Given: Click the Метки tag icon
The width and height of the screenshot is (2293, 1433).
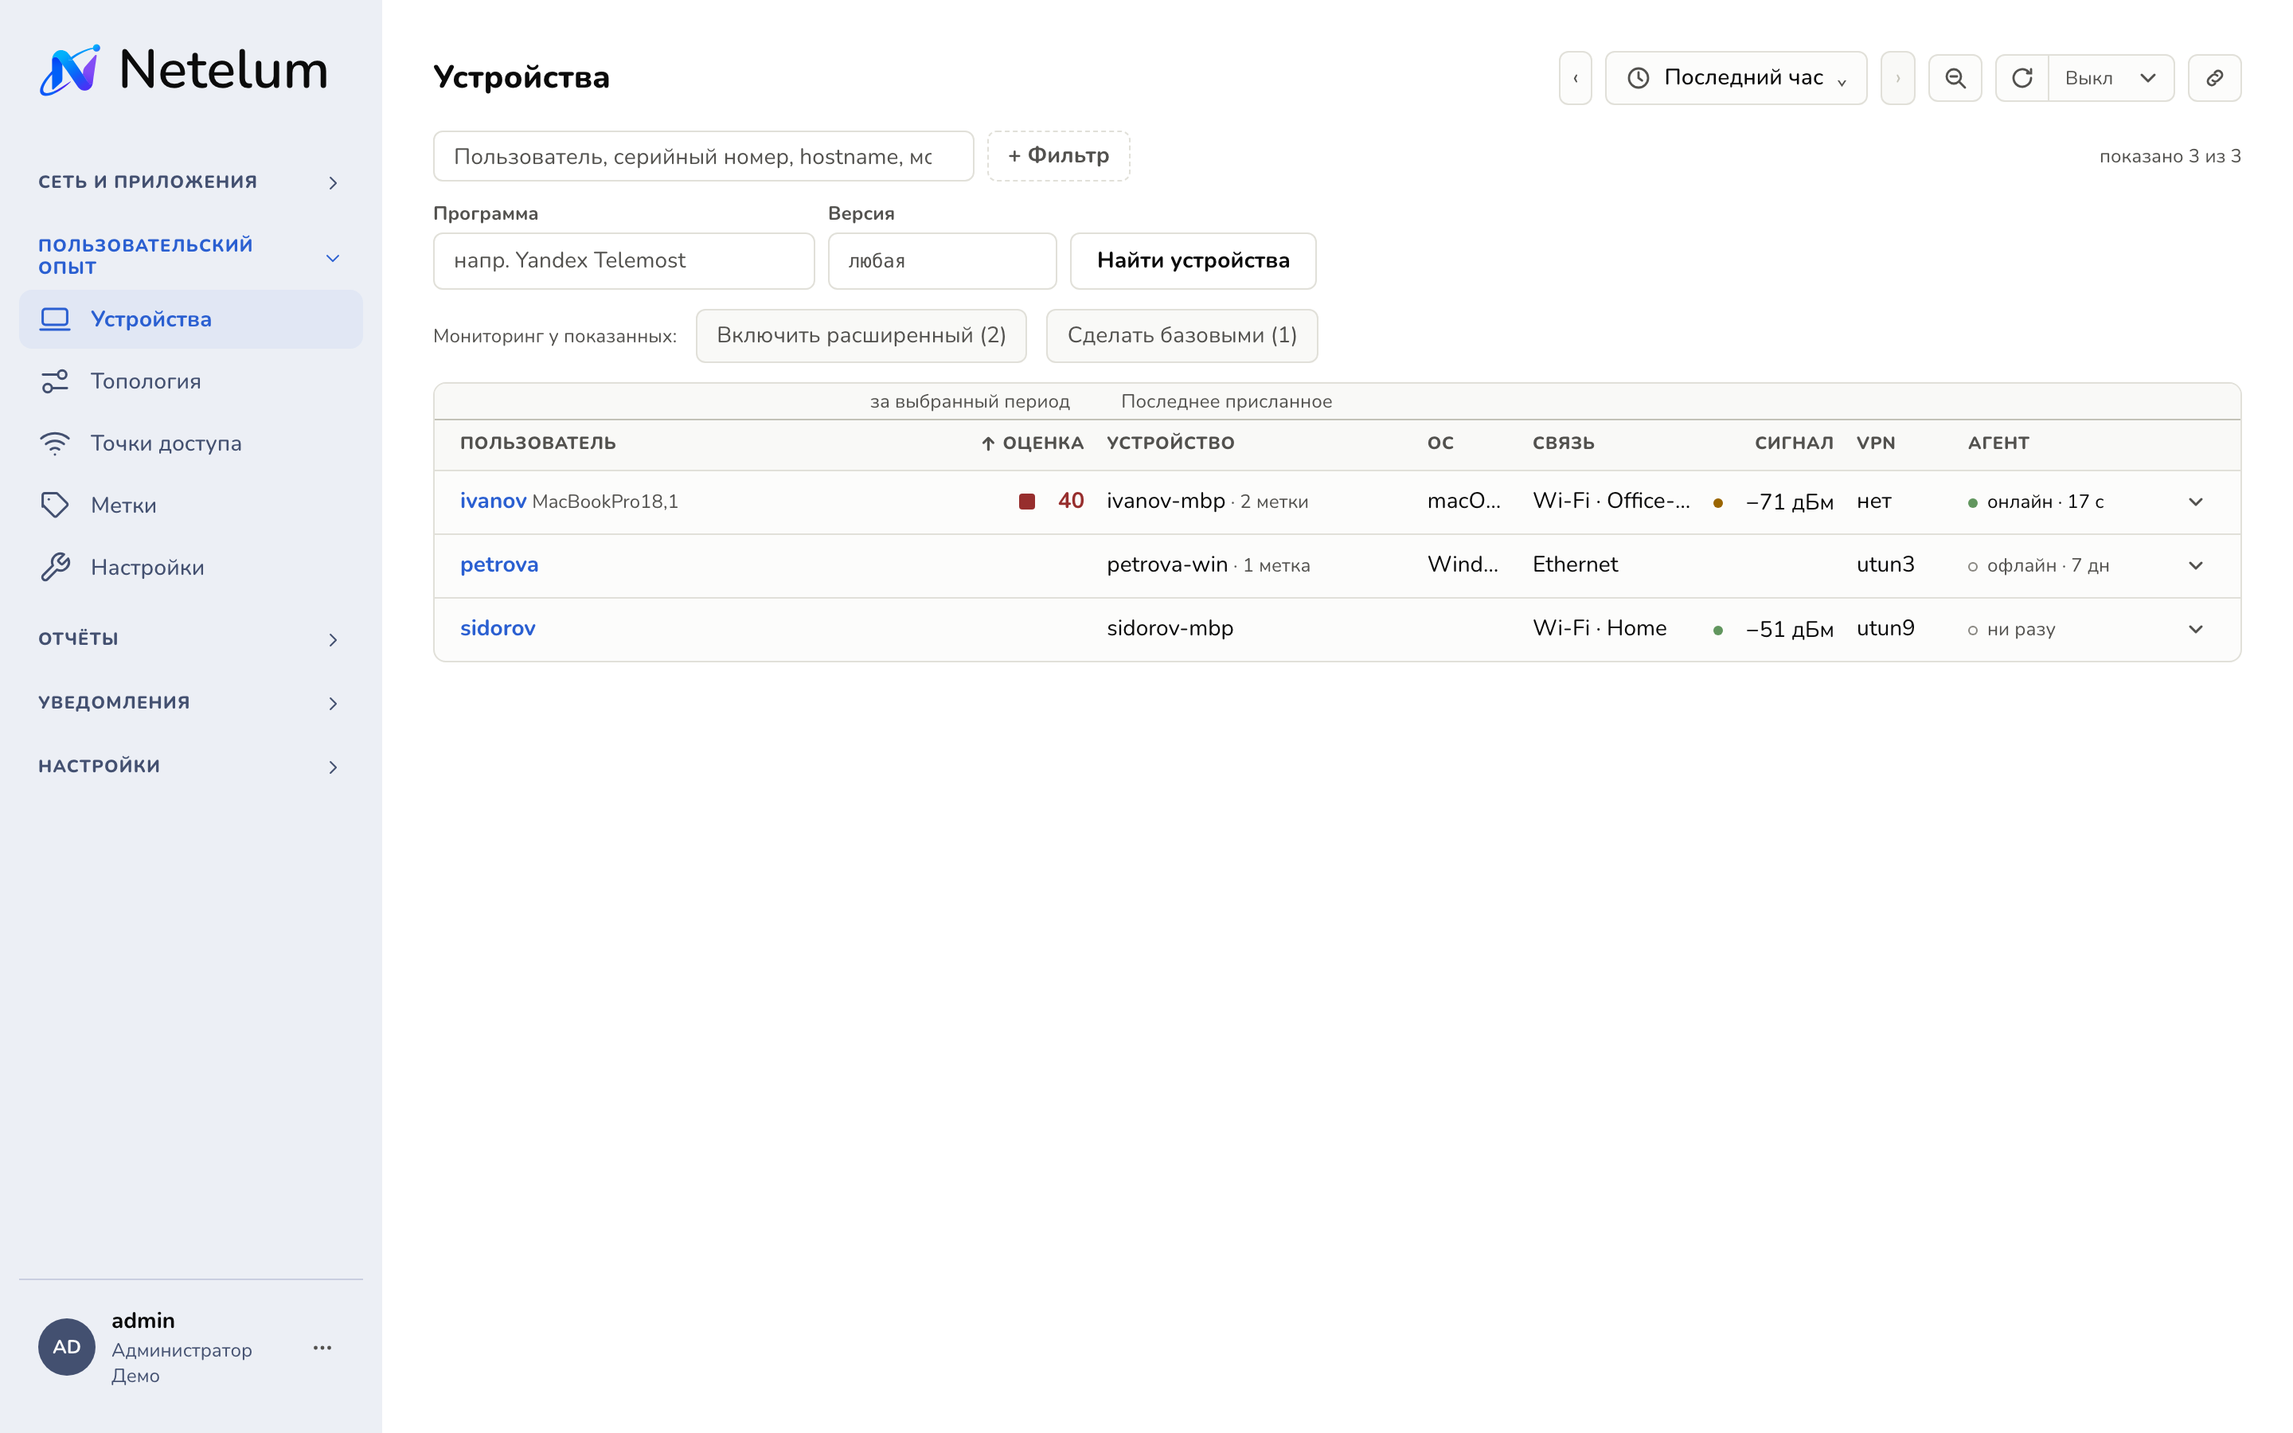Looking at the screenshot, I should [55, 506].
